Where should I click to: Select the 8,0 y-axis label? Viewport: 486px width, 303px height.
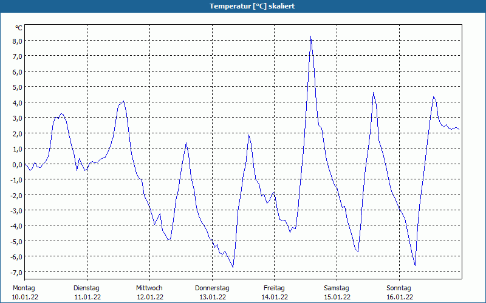tap(18, 41)
